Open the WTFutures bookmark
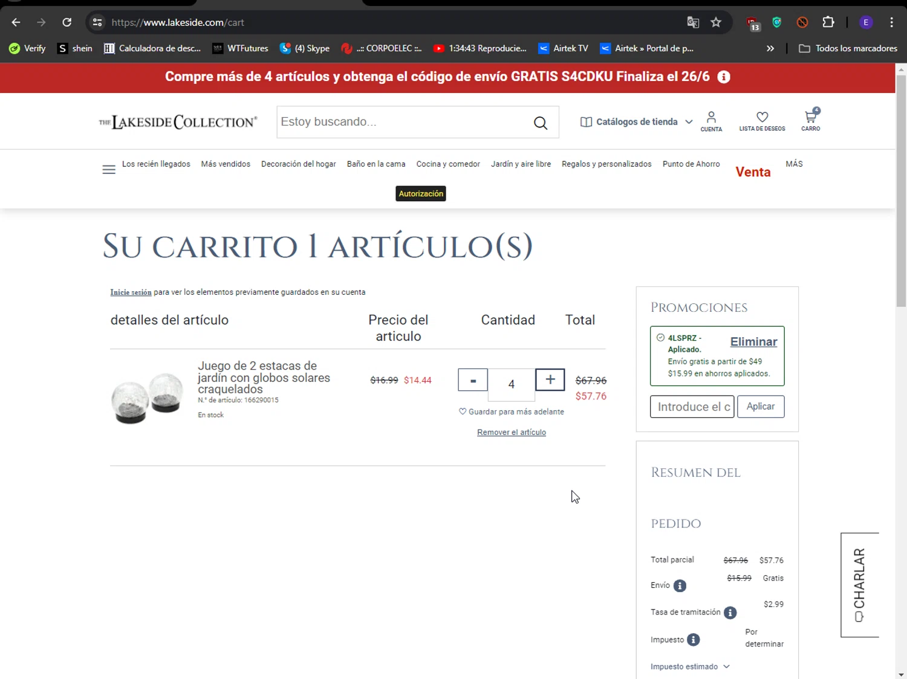The width and height of the screenshot is (907, 679). [241, 48]
